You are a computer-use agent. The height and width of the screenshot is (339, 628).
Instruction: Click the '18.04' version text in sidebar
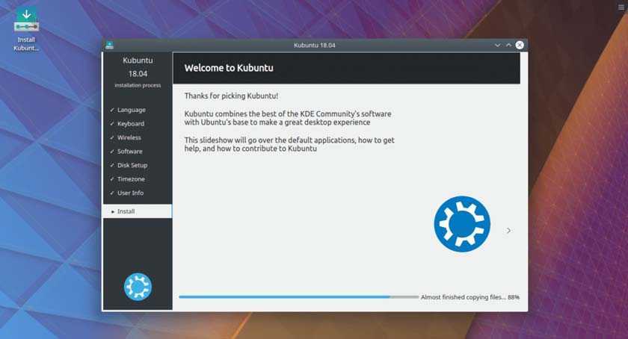pyautogui.click(x=138, y=74)
